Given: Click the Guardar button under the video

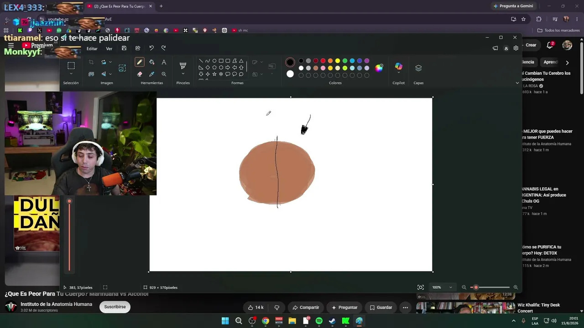Looking at the screenshot, I should pyautogui.click(x=381, y=307).
